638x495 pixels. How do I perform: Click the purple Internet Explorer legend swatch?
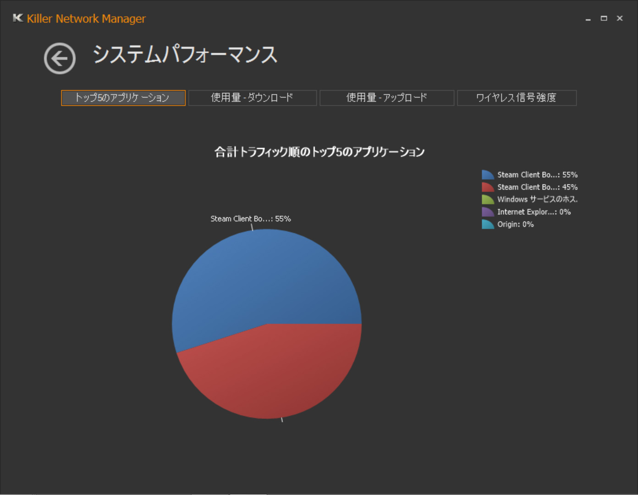coord(488,212)
